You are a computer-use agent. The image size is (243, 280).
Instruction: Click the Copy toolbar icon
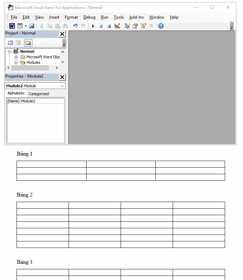49,26
